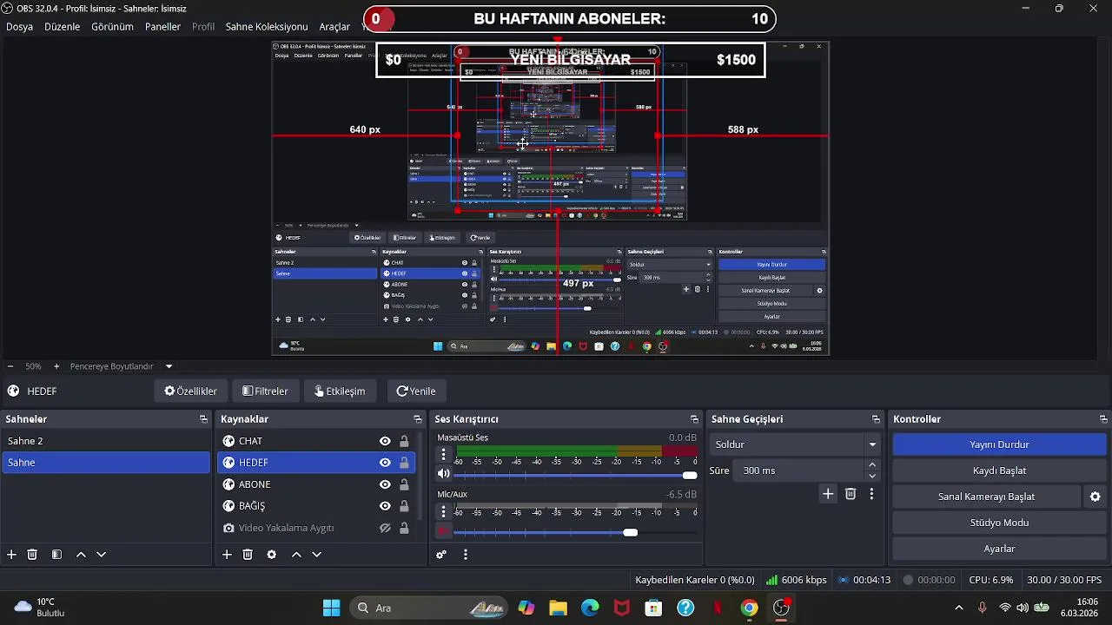1112x625 pixels.
Task: Open Soldur transition dropdown
Action: (x=795, y=444)
